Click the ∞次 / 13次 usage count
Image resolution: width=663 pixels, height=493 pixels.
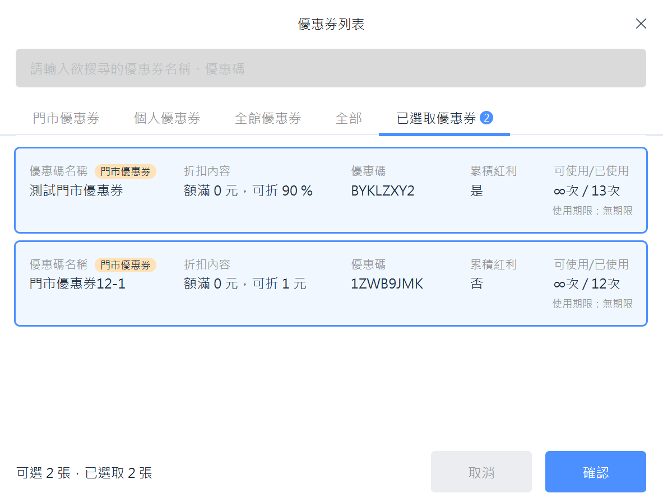[587, 190]
